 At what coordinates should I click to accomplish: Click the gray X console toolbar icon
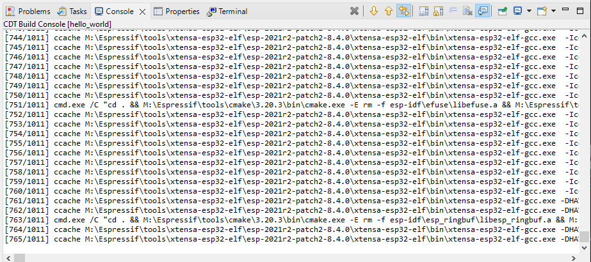pos(354,12)
